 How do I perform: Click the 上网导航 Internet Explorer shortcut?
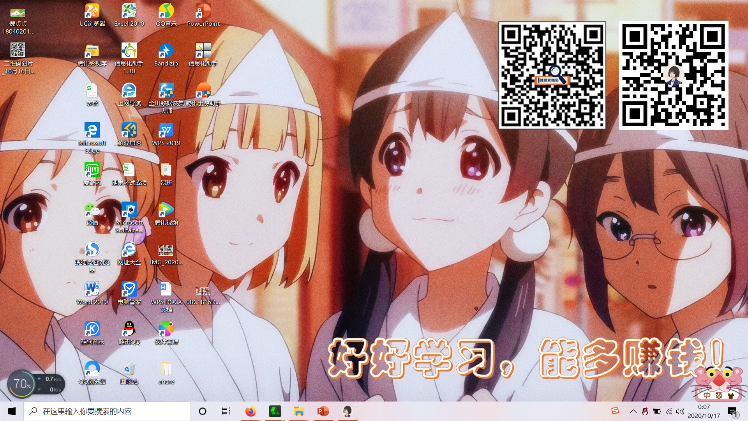point(129,94)
